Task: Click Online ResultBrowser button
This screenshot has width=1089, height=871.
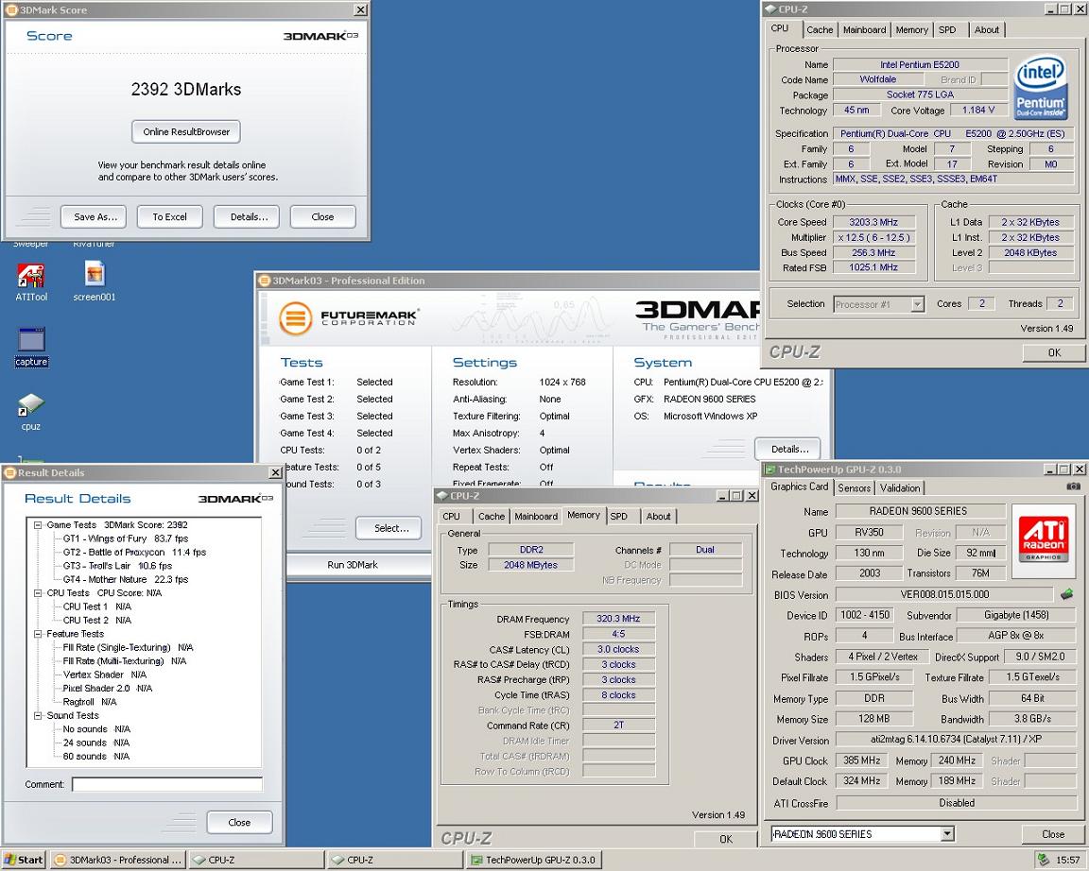Action: (186, 132)
